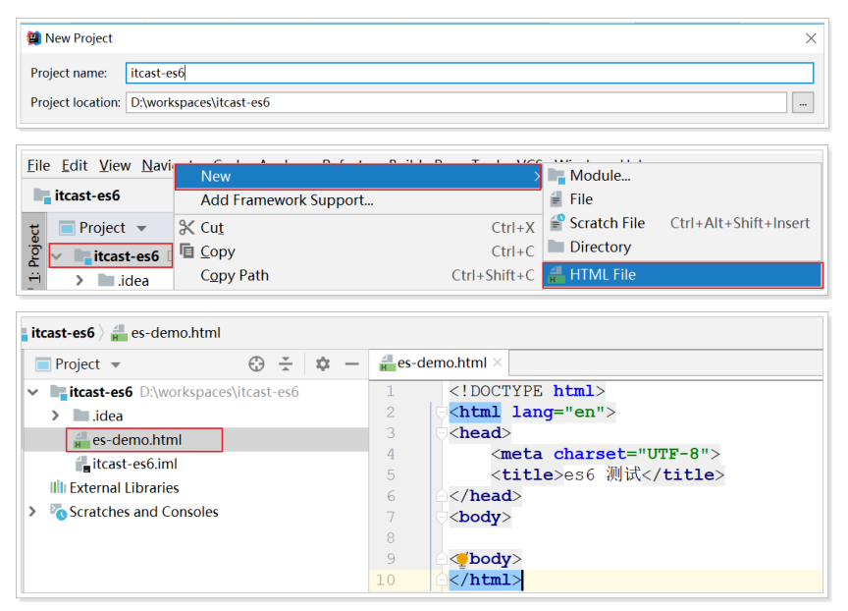This screenshot has width=848, height=611.
Task: Click the lightbulb intention icon on line 9
Action: click(462, 559)
